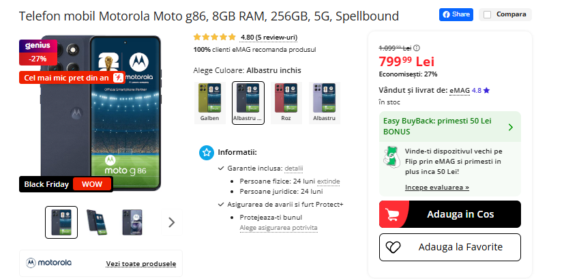This screenshot has height=279, width=579.
Task: Open the 5 review-uri link
Action: coord(269,38)
